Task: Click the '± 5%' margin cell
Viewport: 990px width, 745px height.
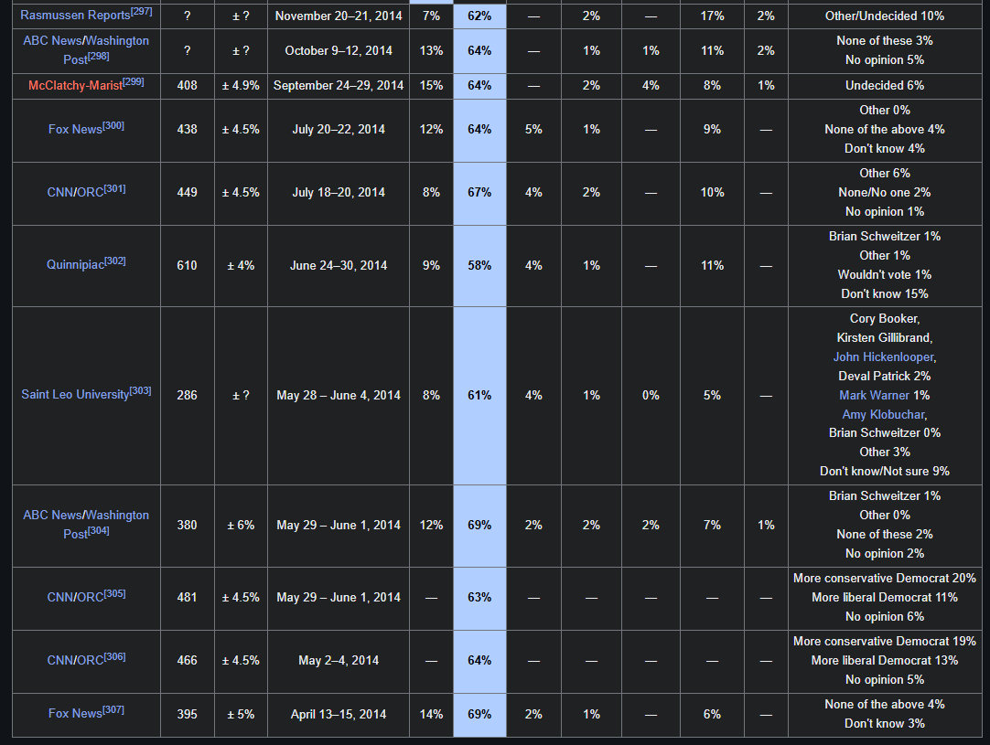Action: pyautogui.click(x=241, y=715)
